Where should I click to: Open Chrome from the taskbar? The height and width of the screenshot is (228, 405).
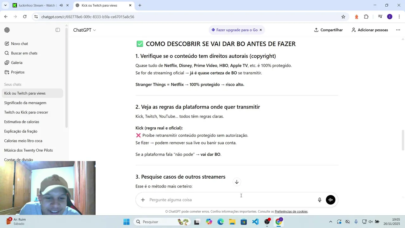click(x=279, y=222)
